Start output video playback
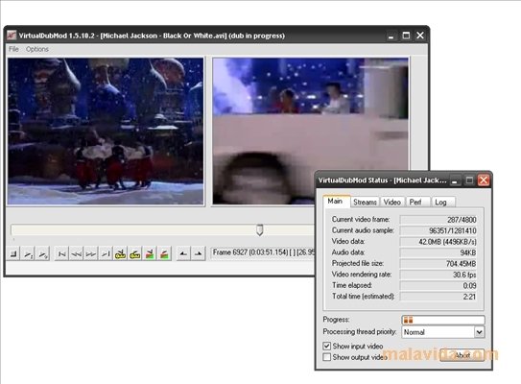Viewport: 521px width, 384px height. [43, 253]
